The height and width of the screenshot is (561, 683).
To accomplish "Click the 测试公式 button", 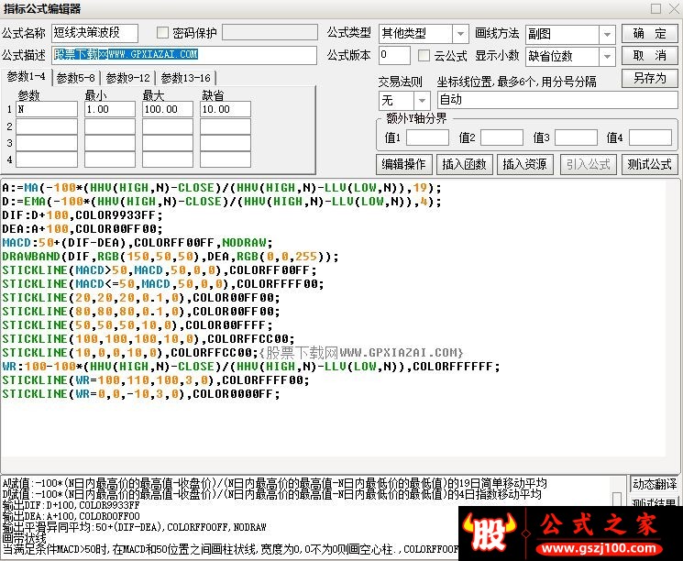I will [x=648, y=164].
